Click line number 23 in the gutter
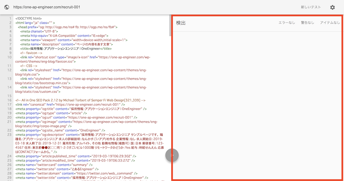 point(9,135)
